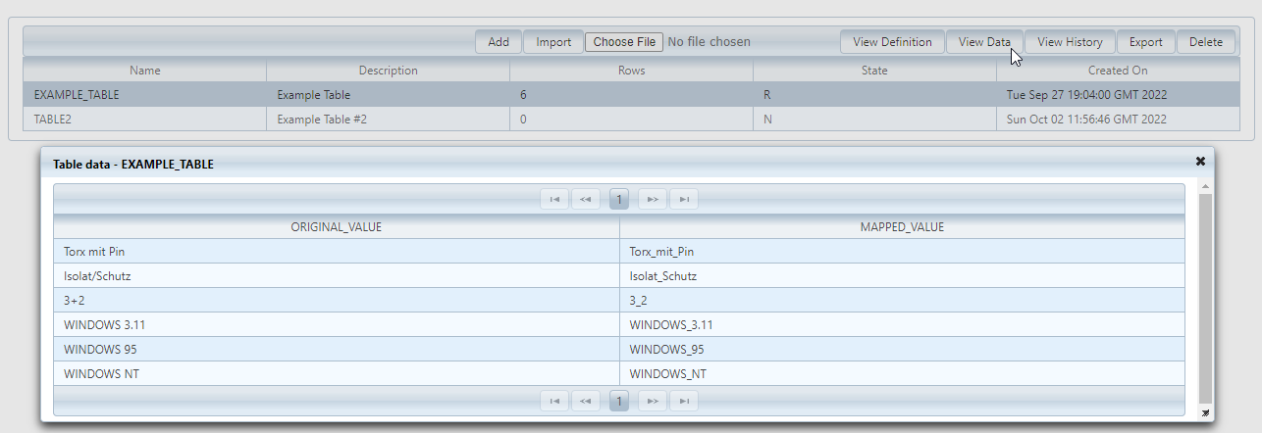The image size is (1262, 433).
Task: Open View Definition
Action: tap(892, 42)
